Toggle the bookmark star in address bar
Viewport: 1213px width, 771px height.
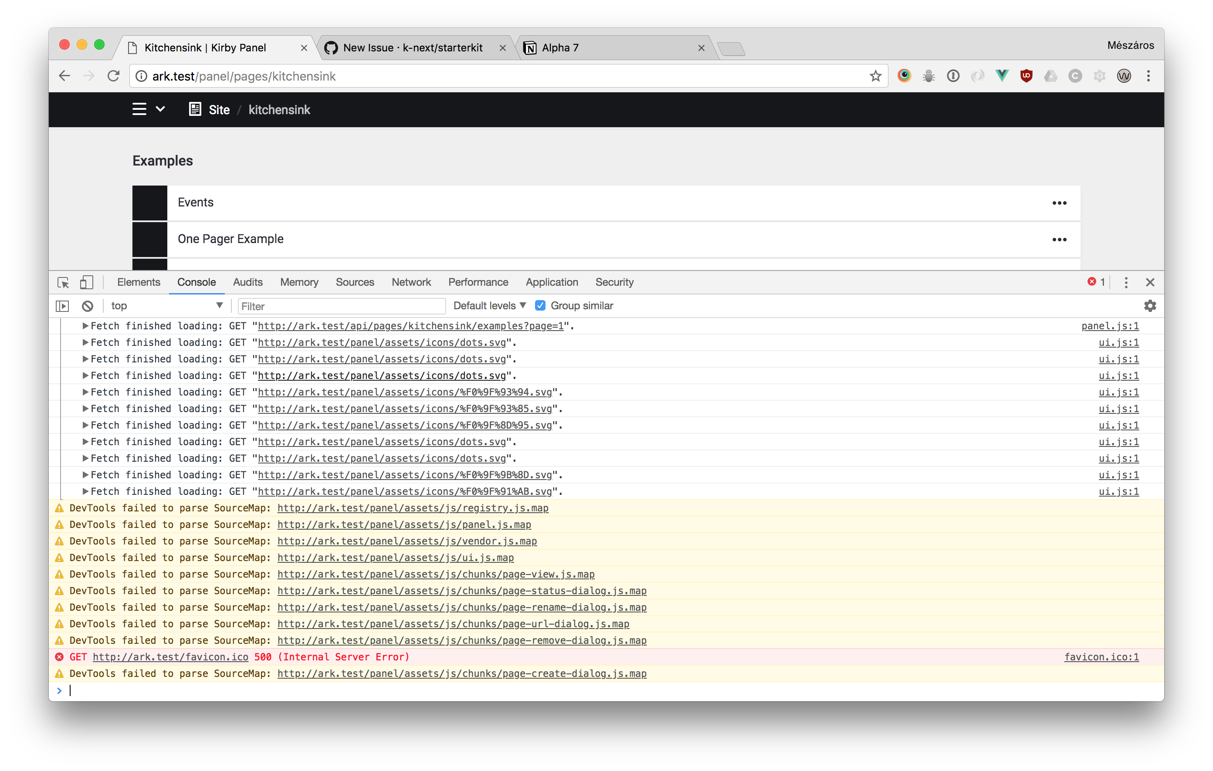pos(875,76)
